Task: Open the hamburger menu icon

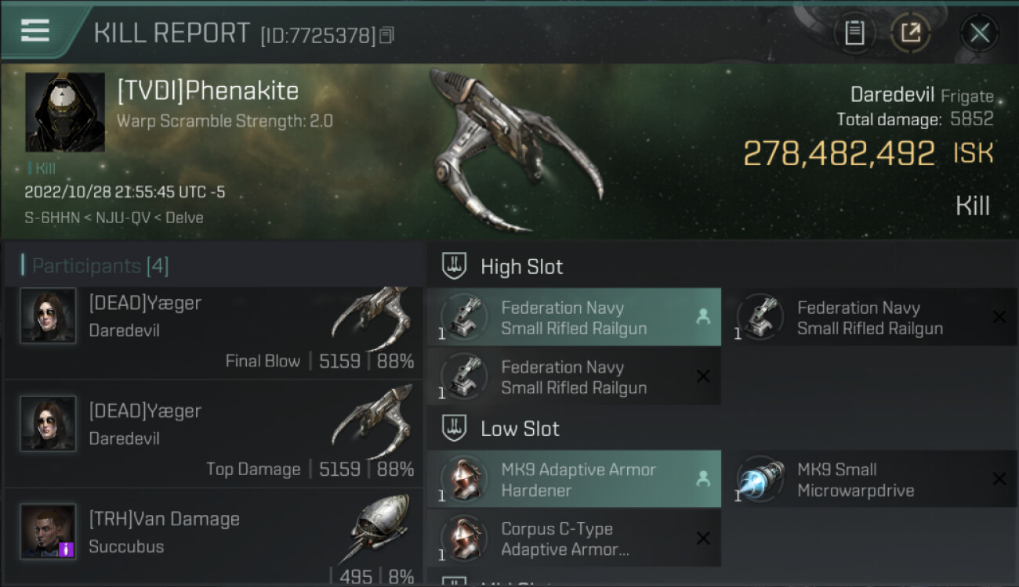Action: pos(35,31)
